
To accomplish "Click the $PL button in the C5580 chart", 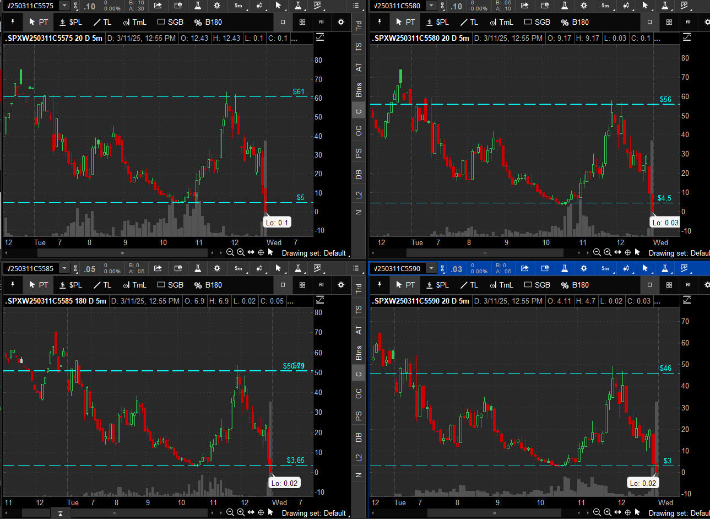I will click(437, 22).
